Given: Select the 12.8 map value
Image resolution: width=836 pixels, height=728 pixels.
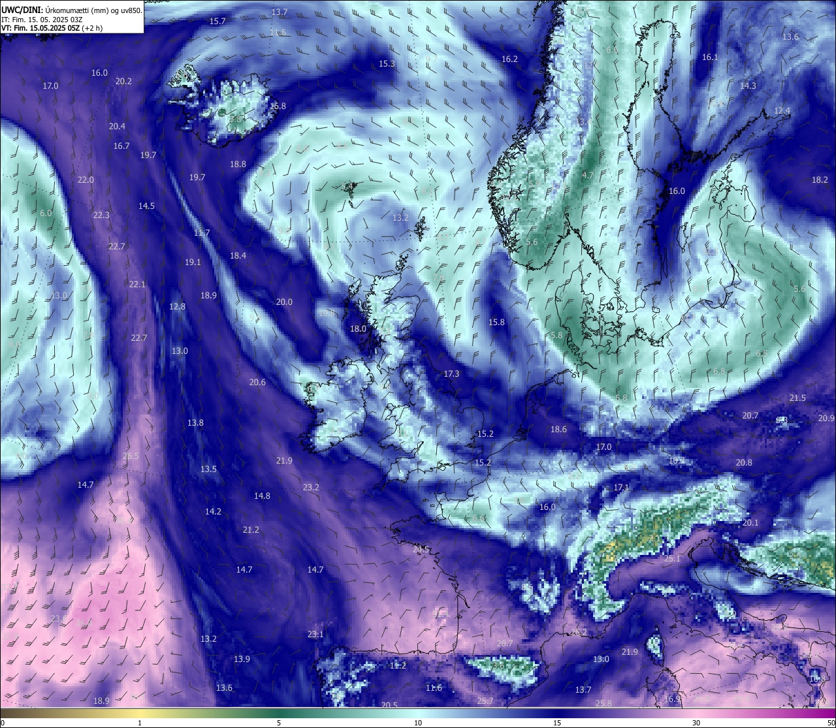Looking at the screenshot, I should point(177,307).
